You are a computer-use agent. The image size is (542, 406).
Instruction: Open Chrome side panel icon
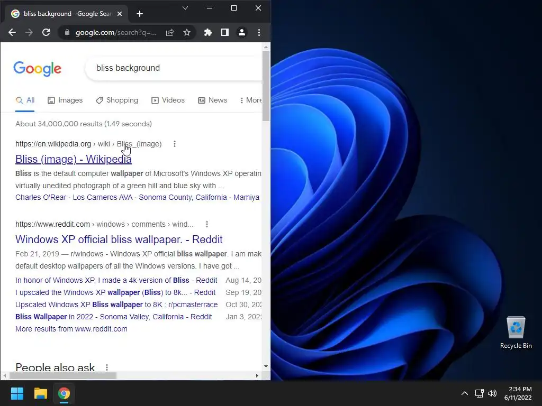pos(224,32)
